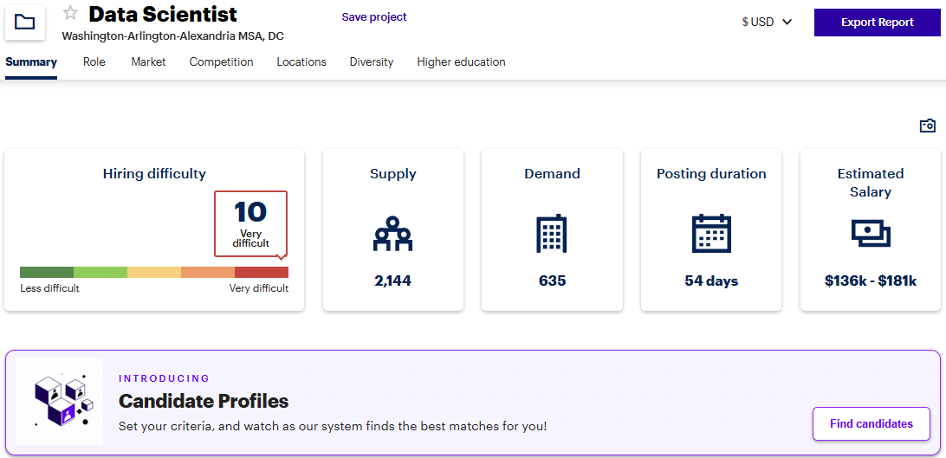Click the Demand building icon
Image resolution: width=946 pixels, height=458 pixels.
(552, 234)
